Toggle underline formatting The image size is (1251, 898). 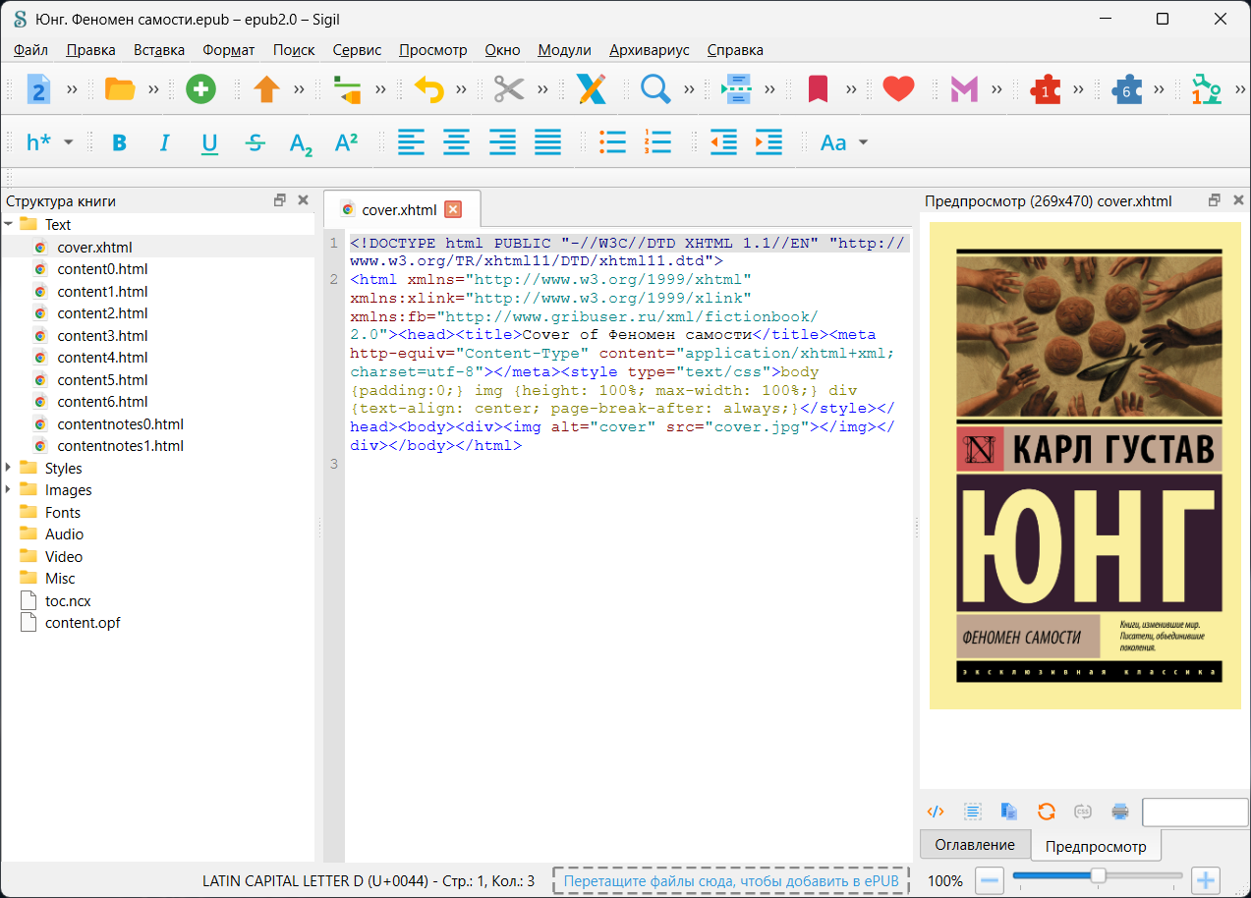pyautogui.click(x=209, y=142)
